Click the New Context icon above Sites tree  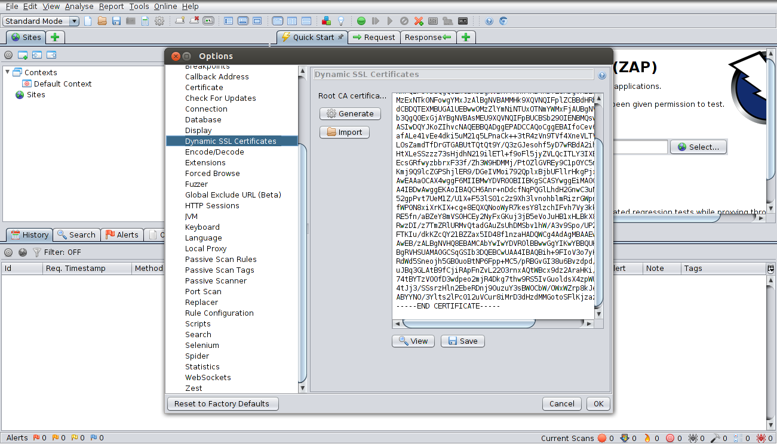(23, 55)
